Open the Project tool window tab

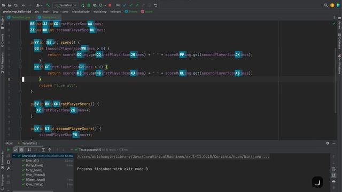point(2,22)
